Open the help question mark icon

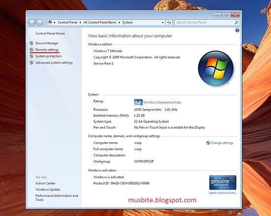(x=237, y=30)
